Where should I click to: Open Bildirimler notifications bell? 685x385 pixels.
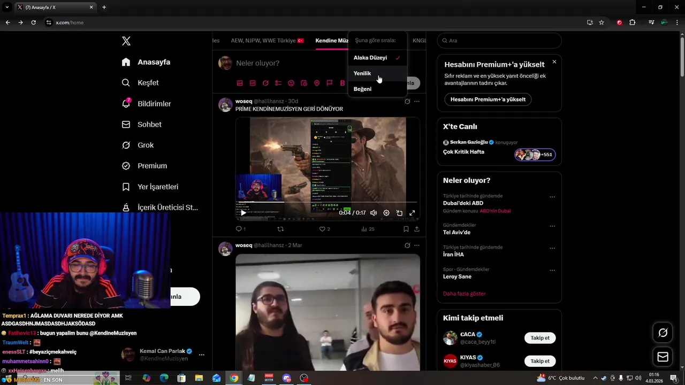point(147,104)
